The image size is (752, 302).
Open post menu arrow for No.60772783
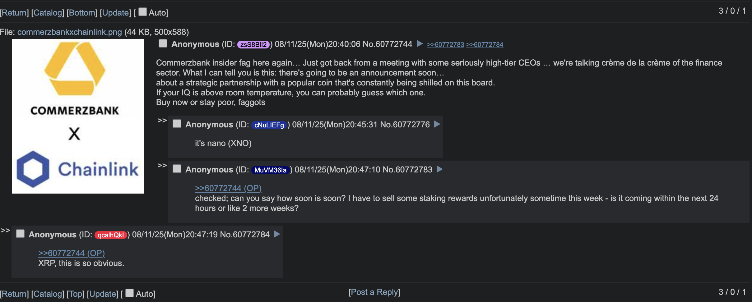(x=439, y=169)
